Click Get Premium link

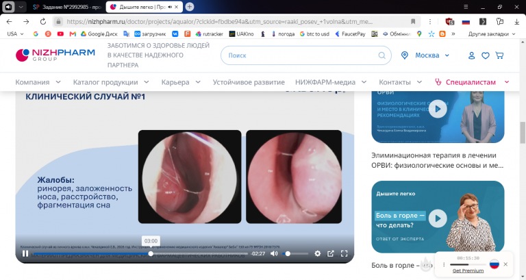click(468, 270)
